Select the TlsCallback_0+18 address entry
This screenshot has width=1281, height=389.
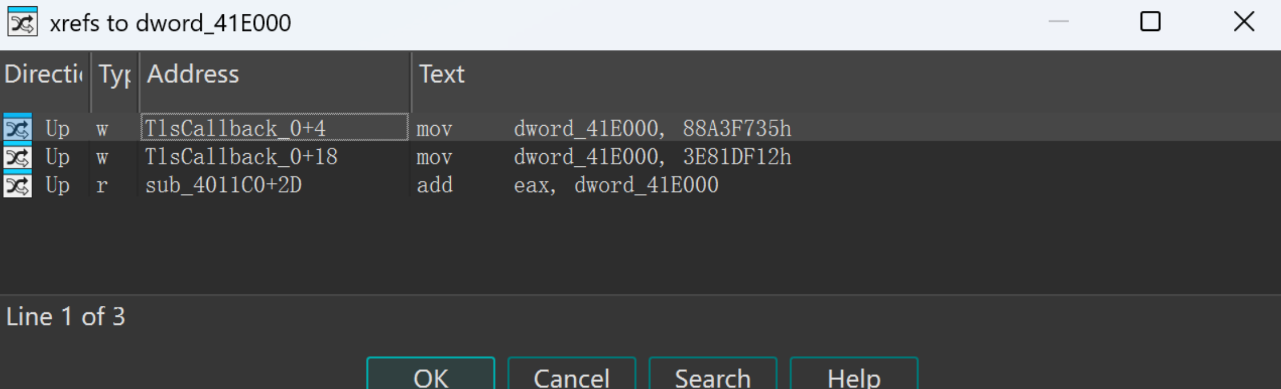pos(241,157)
